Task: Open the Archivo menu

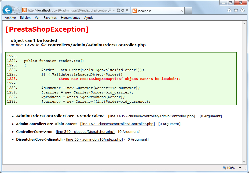Action: [x=10, y=18]
